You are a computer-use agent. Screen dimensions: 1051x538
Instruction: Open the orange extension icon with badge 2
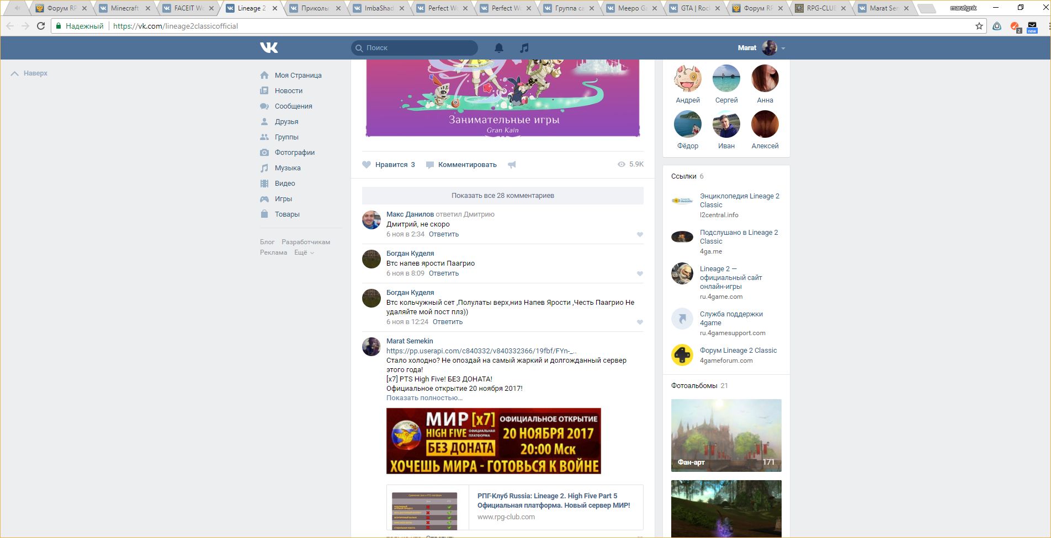tap(1015, 26)
